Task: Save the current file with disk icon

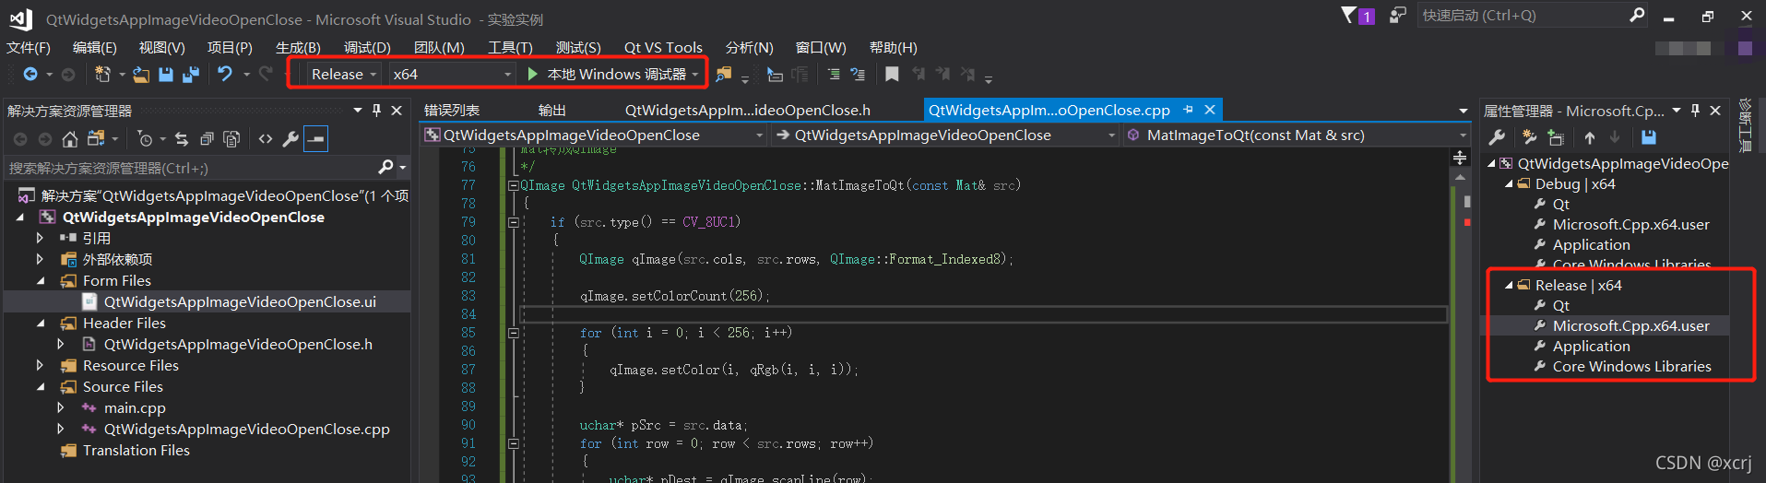Action: click(x=166, y=74)
